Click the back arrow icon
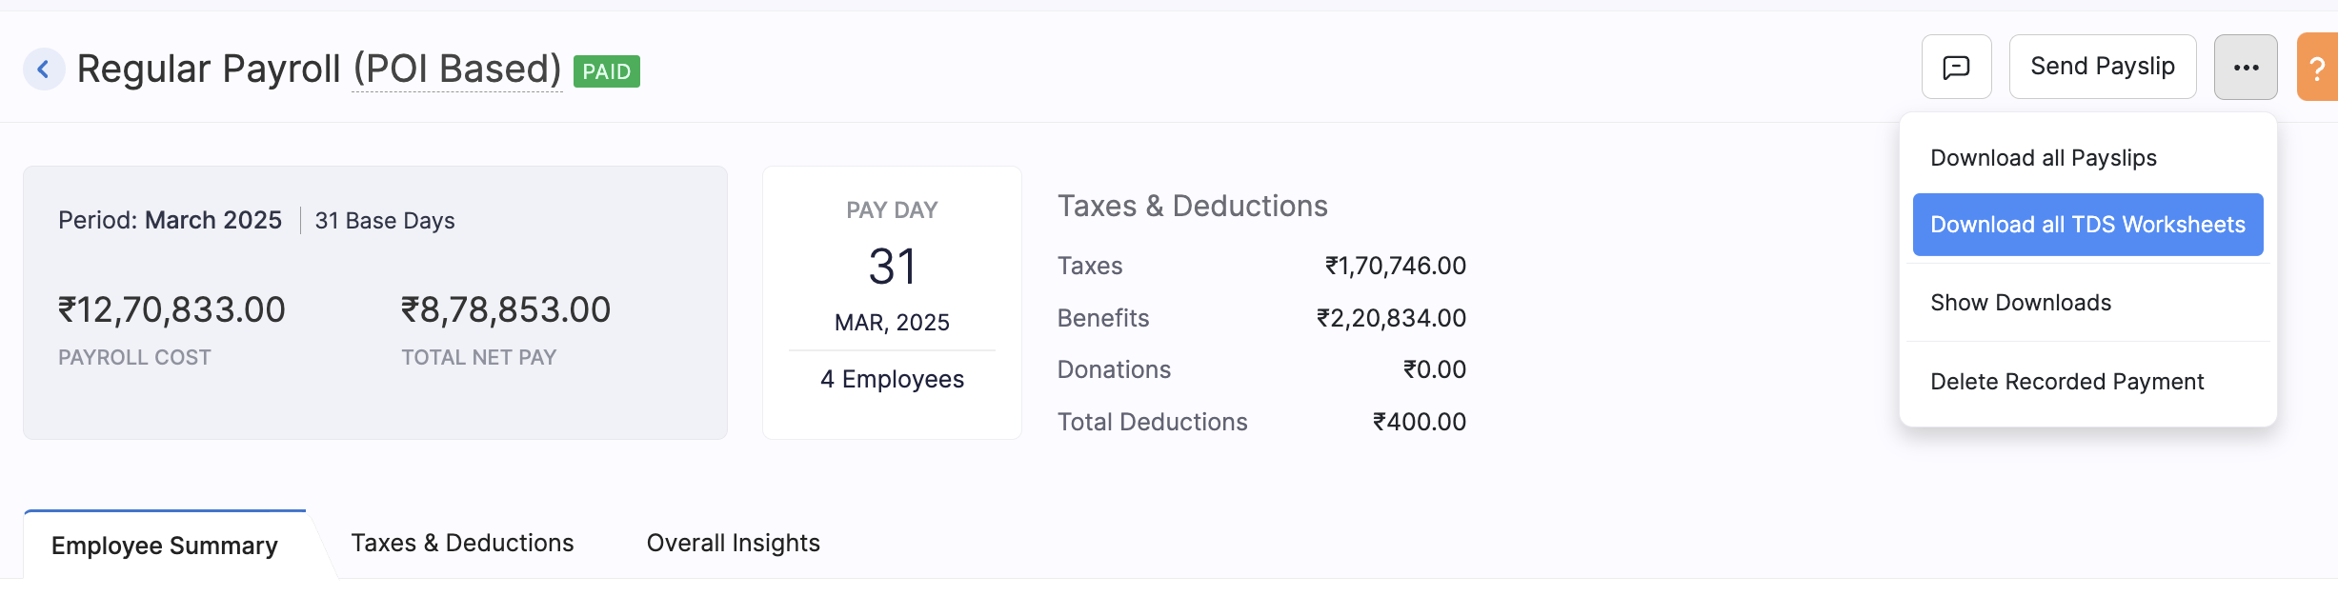Image resolution: width=2338 pixels, height=596 pixels. (44, 69)
